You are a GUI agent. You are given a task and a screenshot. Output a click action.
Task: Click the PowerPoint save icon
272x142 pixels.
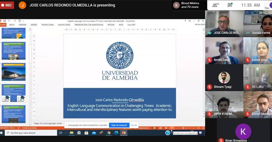tap(5, 21)
